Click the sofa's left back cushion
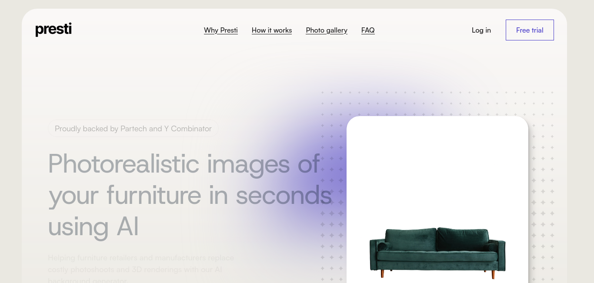The width and height of the screenshot is (594, 283). click(410, 239)
